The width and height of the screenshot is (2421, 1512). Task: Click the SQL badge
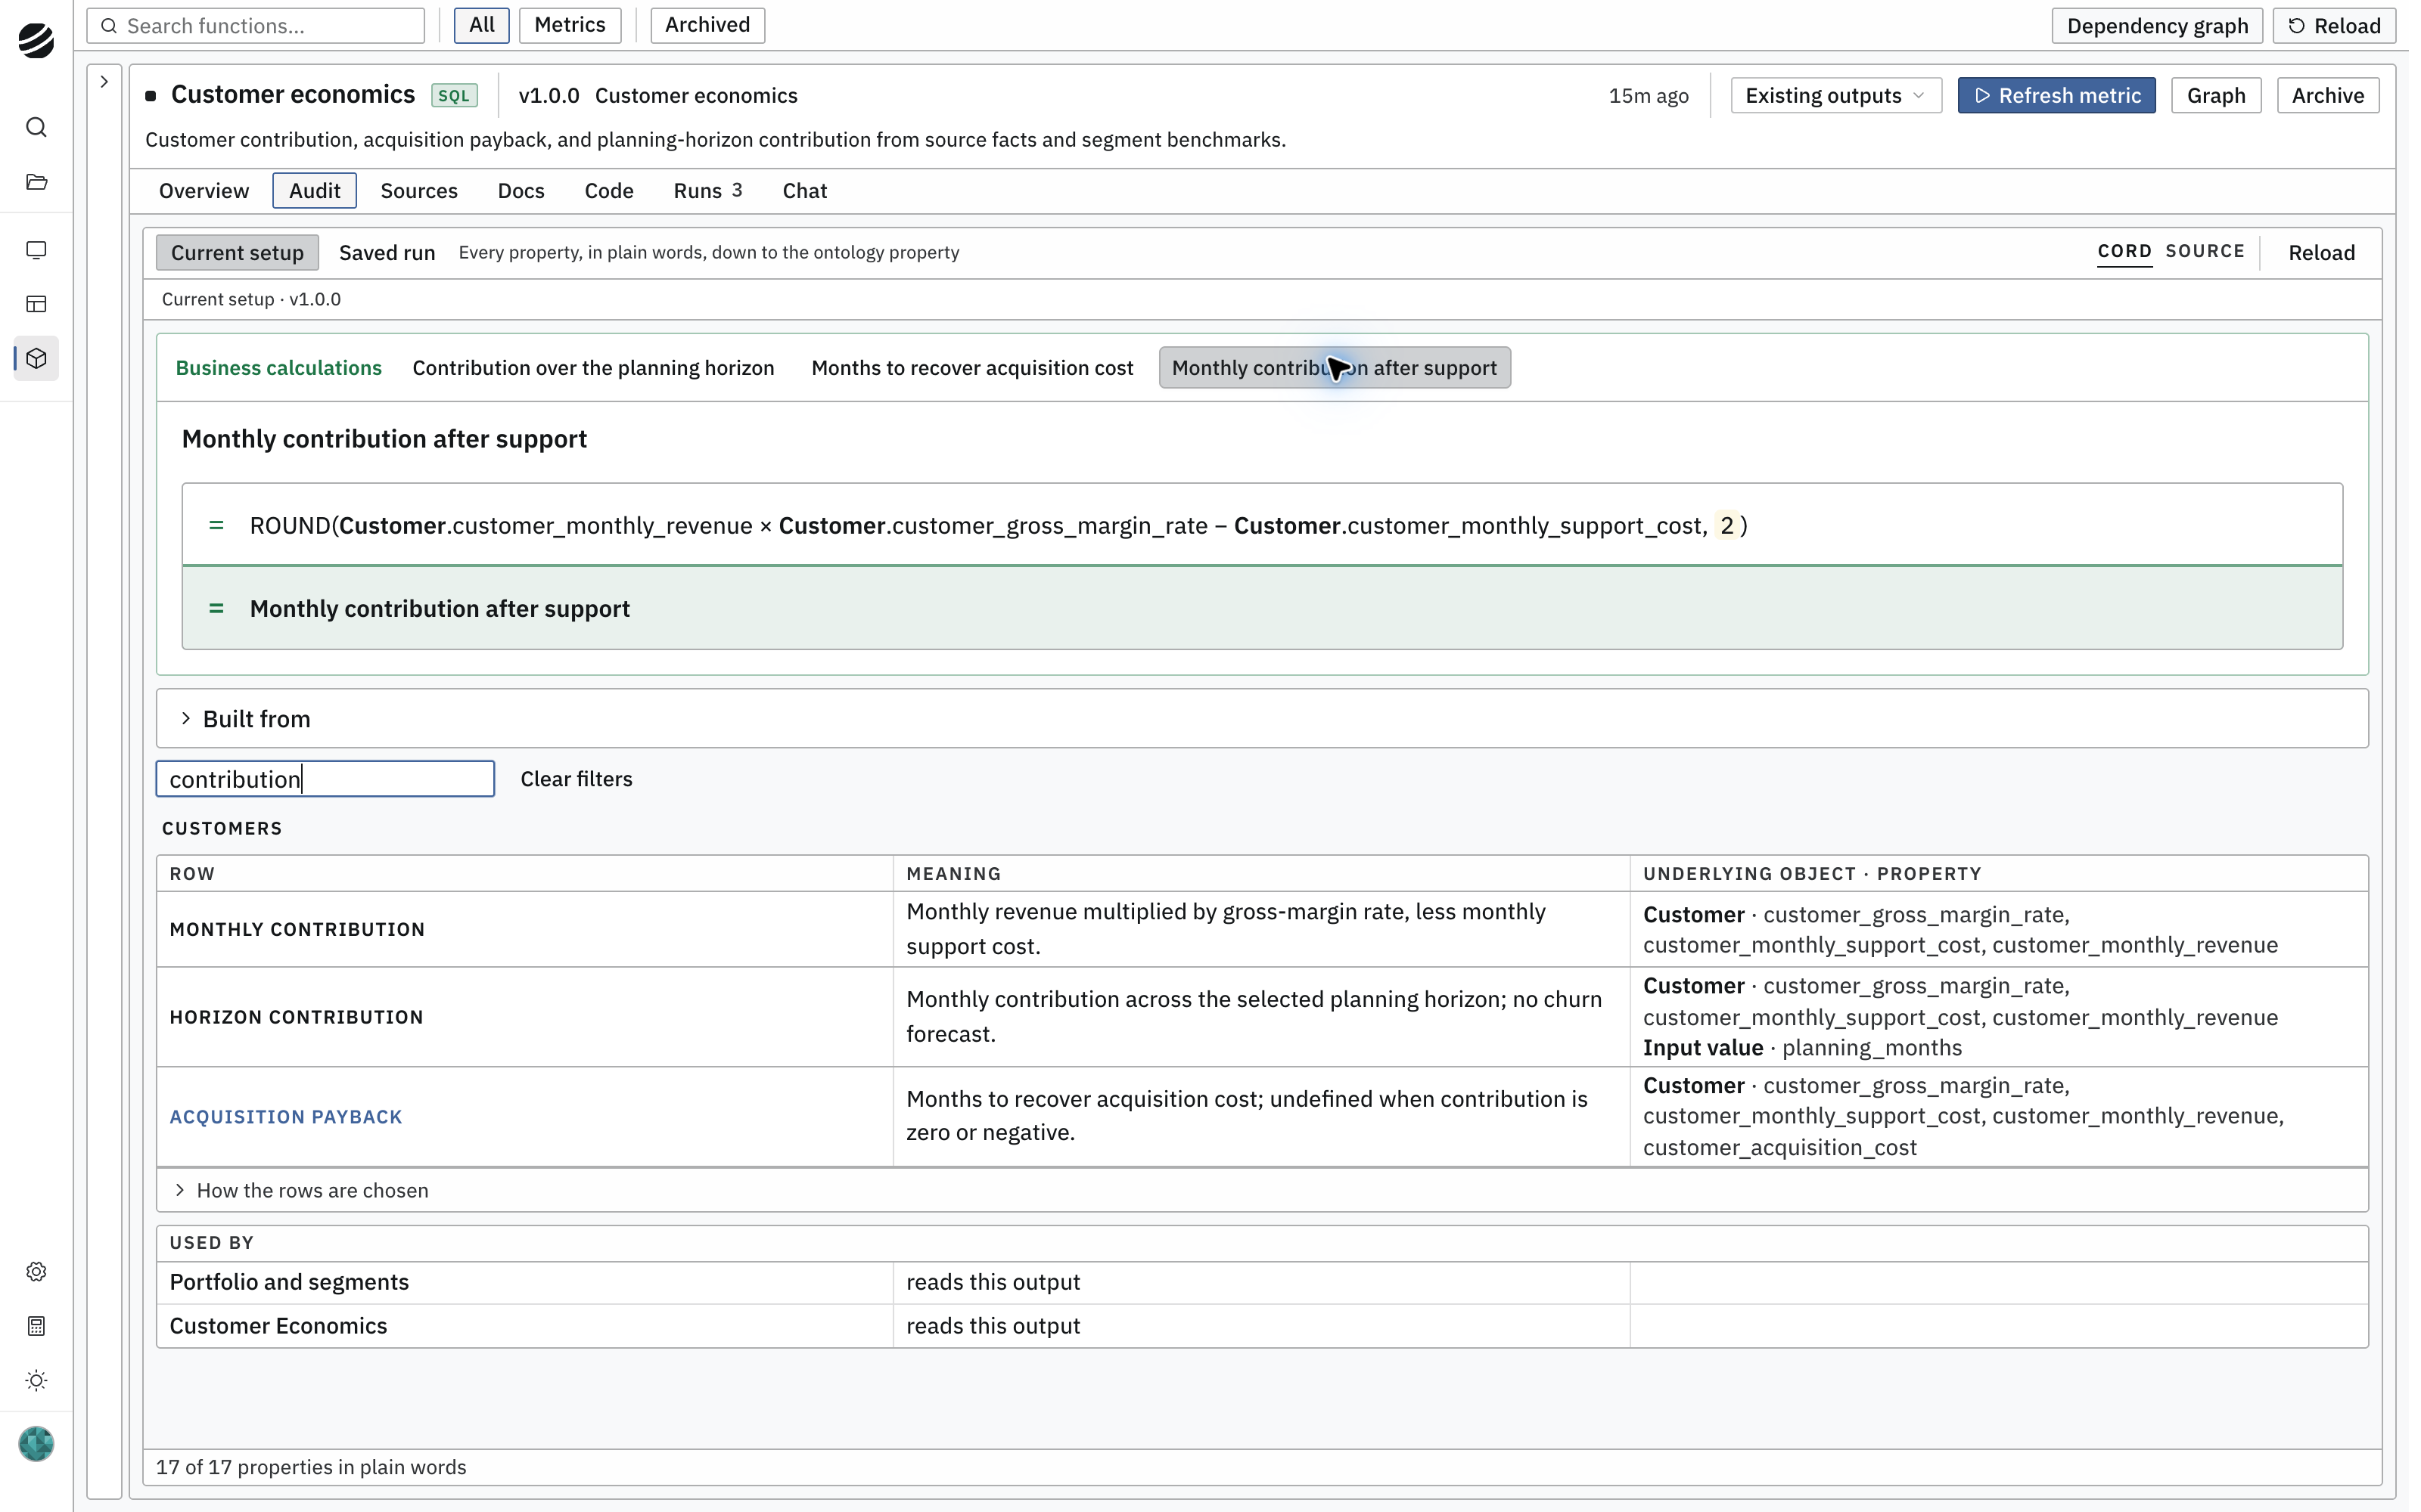tap(454, 96)
